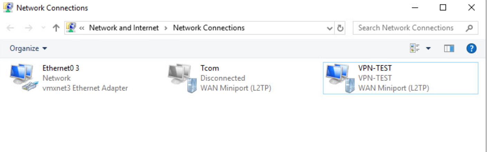Click the search magnifier icon
The height and width of the screenshot is (152, 487).
[x=469, y=28]
